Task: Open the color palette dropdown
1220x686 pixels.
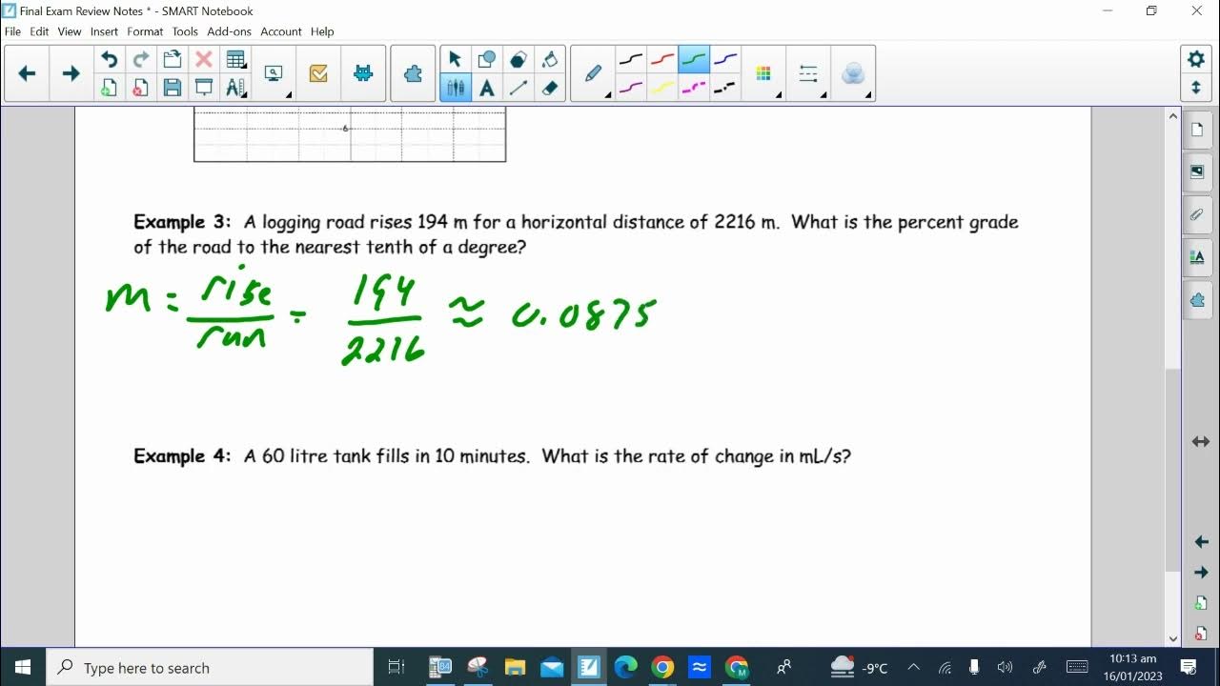Action: [763, 73]
